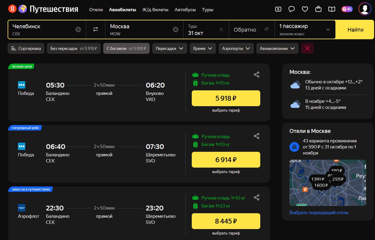Expand the Время filter dropdown

coord(203,48)
